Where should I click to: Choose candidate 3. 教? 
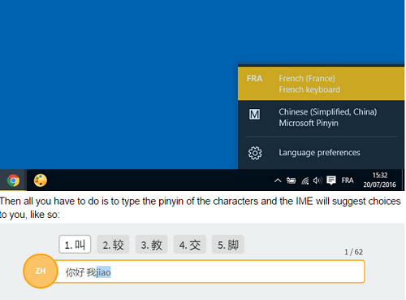(151, 245)
